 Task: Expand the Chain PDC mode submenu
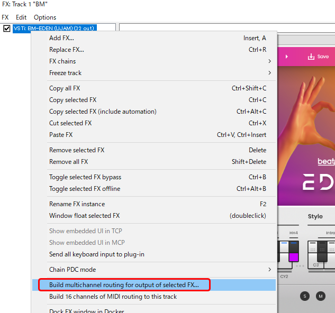pyautogui.click(x=154, y=270)
